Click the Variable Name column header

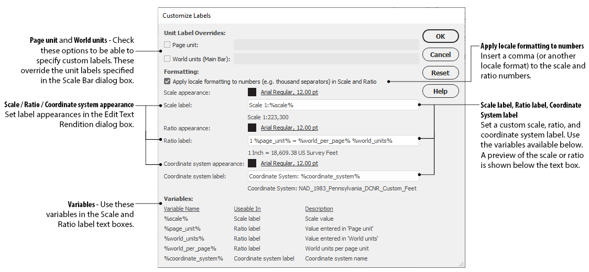(181, 209)
